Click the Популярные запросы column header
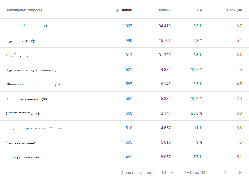The height and width of the screenshot is (179, 249). pos(24,10)
